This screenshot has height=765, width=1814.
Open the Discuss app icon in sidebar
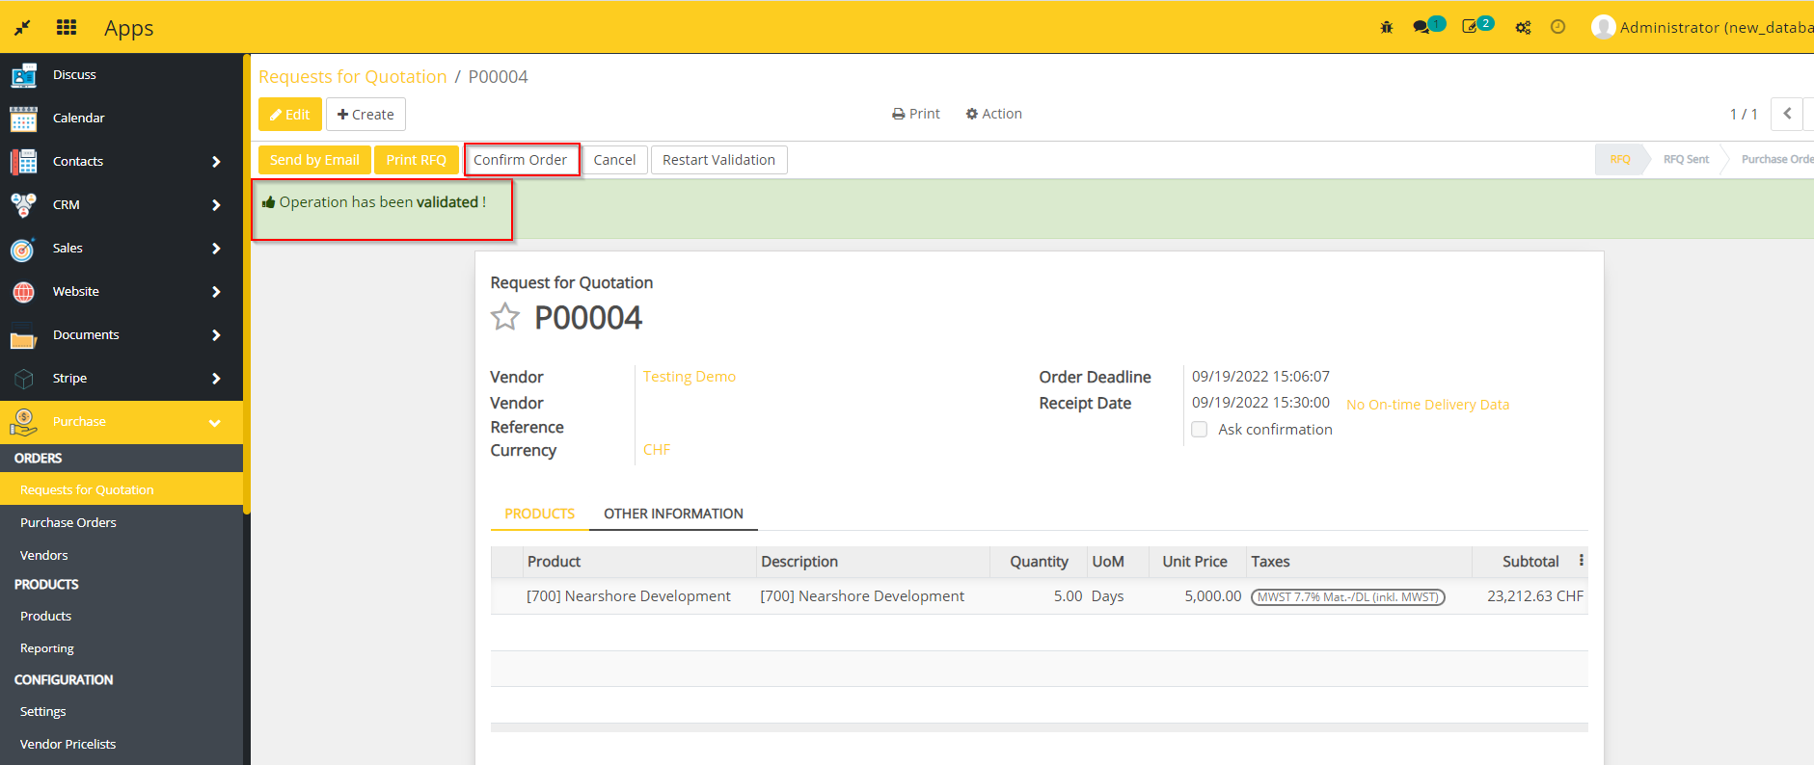[x=23, y=75]
